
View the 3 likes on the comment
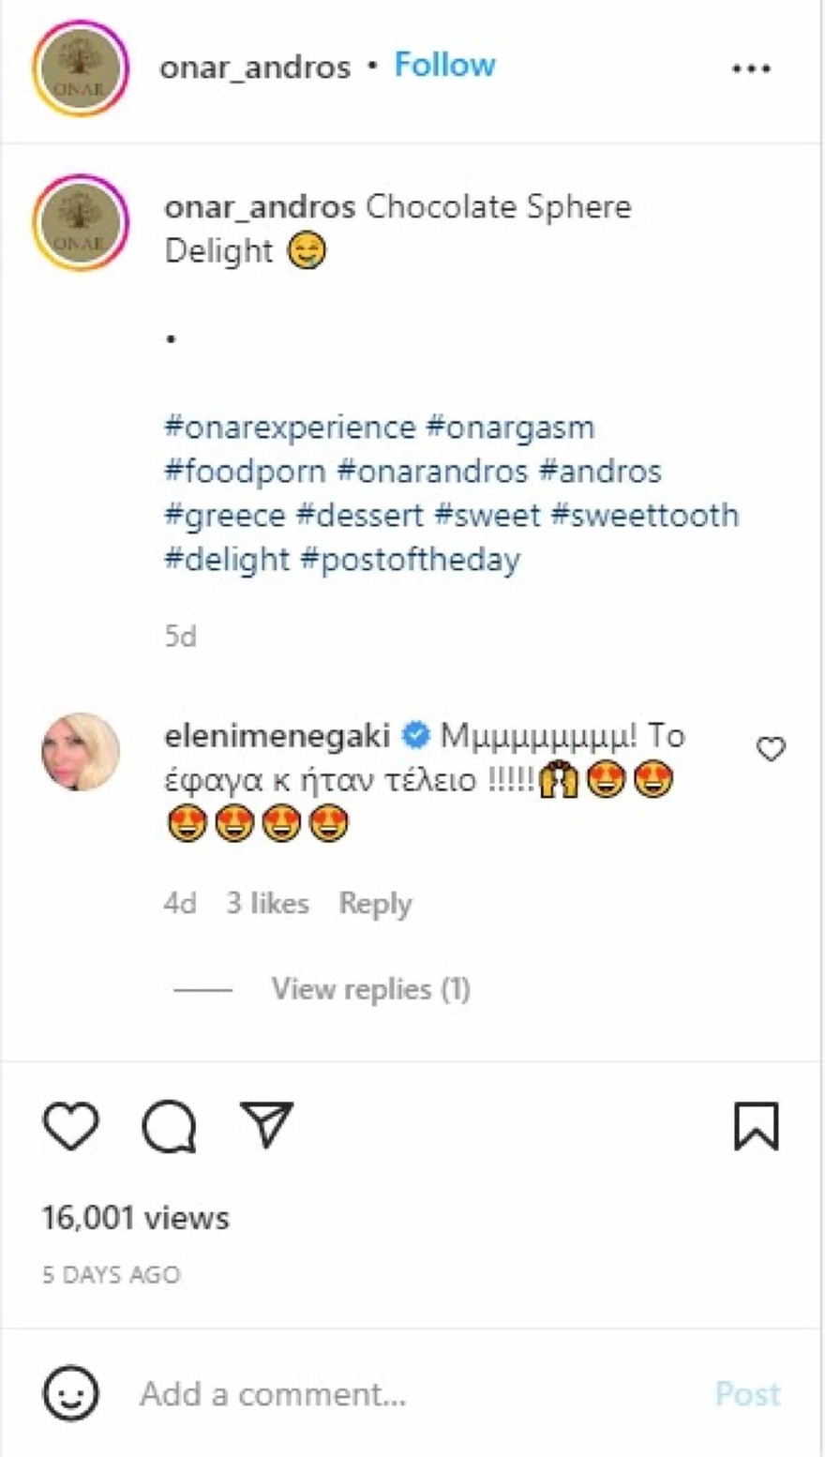tap(267, 904)
